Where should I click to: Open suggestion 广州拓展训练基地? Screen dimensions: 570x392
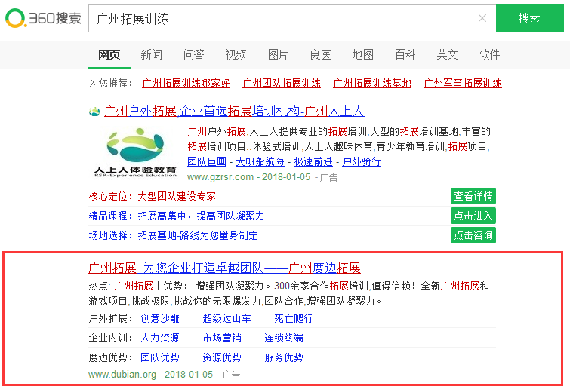point(372,83)
